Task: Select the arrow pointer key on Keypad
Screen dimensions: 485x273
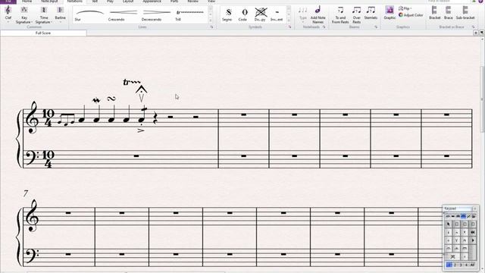Action: point(448,224)
